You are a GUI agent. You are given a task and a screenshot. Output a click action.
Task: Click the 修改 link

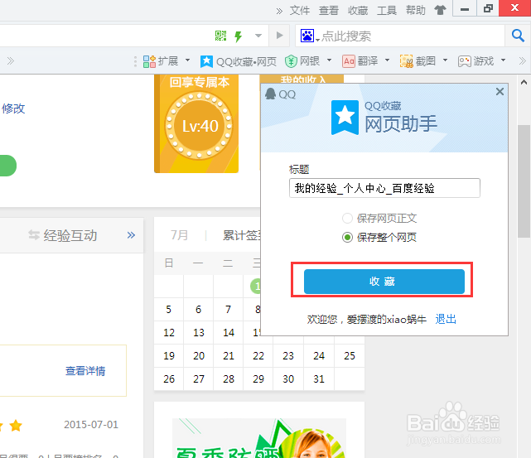click(13, 108)
